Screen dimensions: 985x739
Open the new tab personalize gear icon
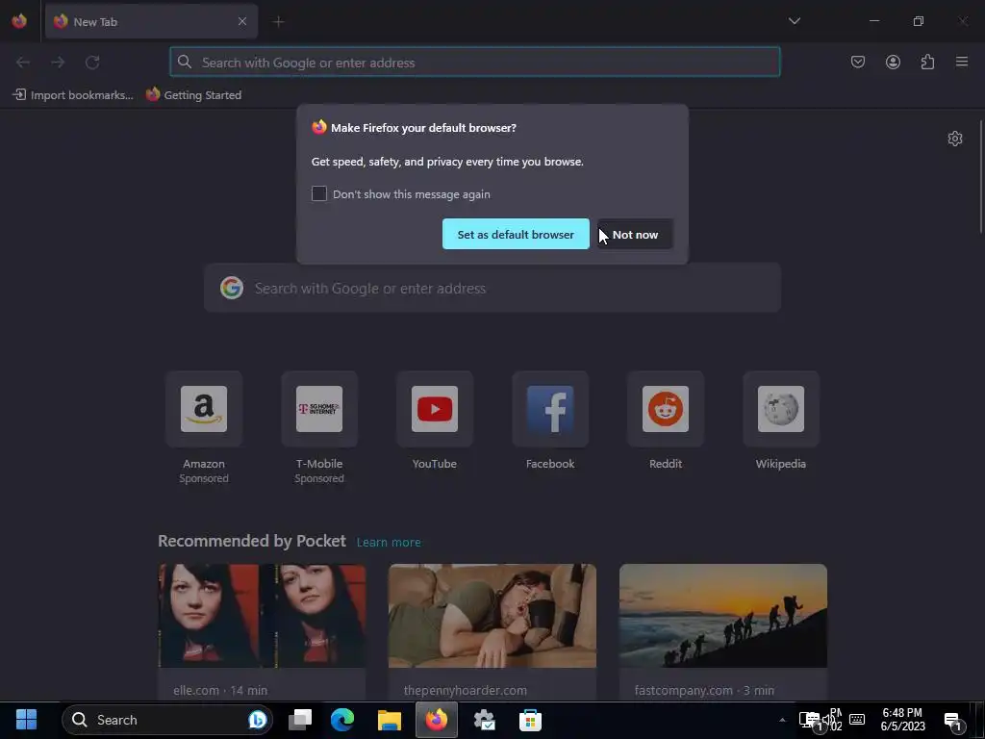(x=955, y=139)
